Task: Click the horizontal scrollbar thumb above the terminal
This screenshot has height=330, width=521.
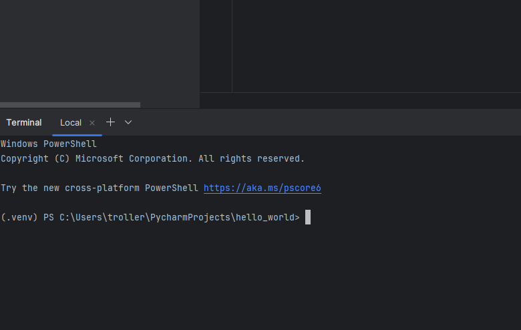Action: (x=70, y=105)
